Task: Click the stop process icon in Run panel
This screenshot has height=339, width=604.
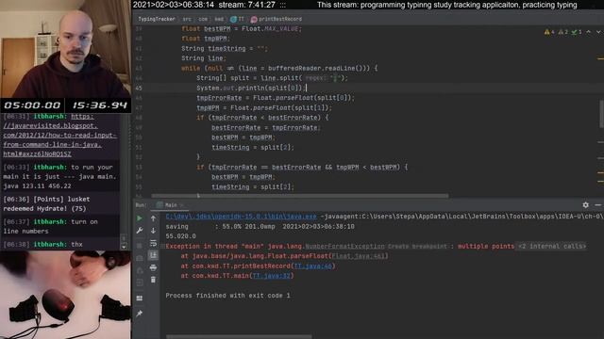Action: tap(140, 245)
